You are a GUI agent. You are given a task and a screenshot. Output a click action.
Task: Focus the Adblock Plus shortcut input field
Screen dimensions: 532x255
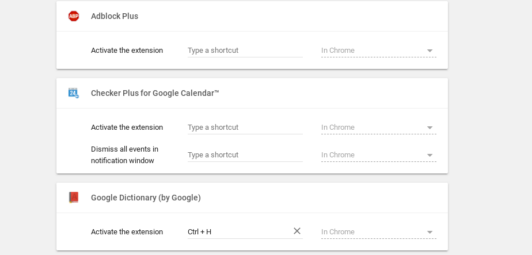coord(245,51)
